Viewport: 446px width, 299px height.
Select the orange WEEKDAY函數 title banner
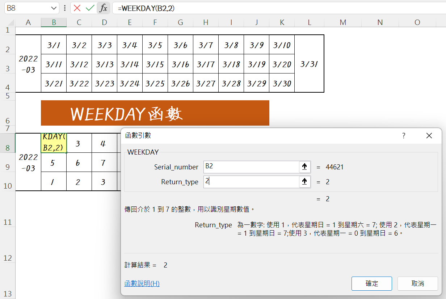pyautogui.click(x=155, y=113)
